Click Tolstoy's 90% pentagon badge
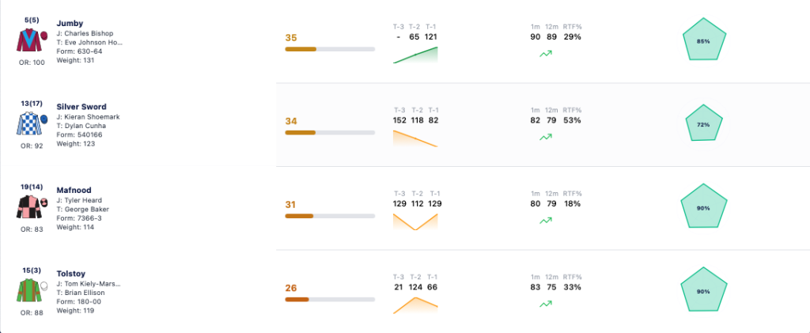The width and height of the screenshot is (810, 333). 703,290
